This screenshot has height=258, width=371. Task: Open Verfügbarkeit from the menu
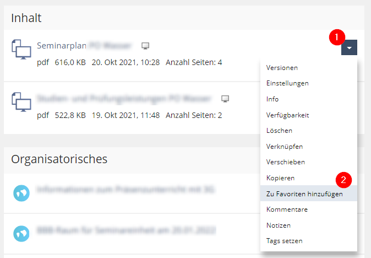coord(287,115)
